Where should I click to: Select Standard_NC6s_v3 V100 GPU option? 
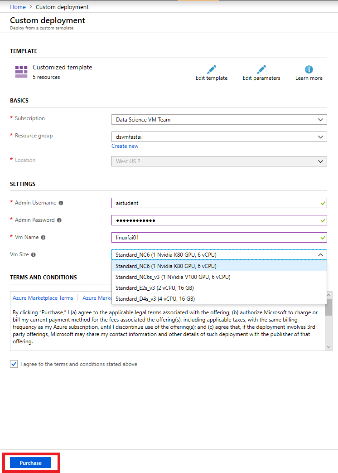pos(173,277)
